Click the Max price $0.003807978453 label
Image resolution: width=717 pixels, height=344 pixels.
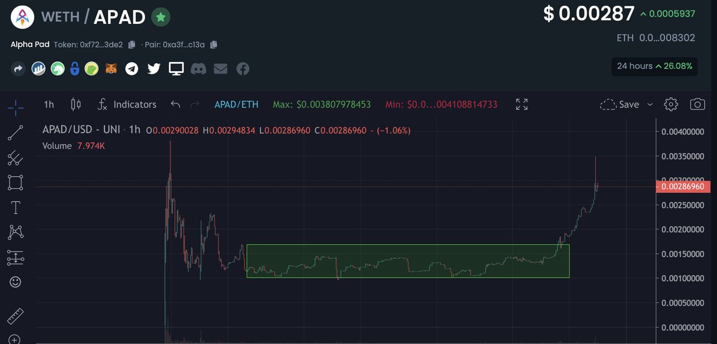[322, 105]
